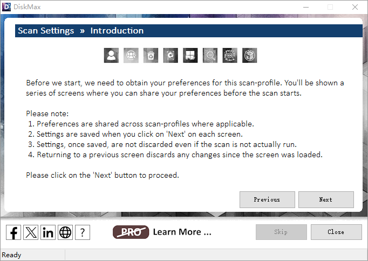Image resolution: width=368 pixels, height=261 pixels.
Task: Click the Scan Settings breadcrumb heading
Action: [x=46, y=31]
